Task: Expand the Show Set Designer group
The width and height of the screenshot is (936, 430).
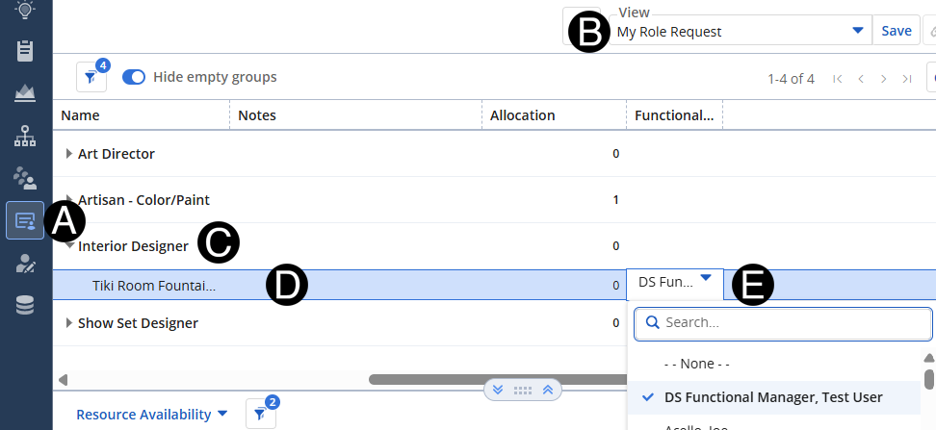Action: click(68, 323)
